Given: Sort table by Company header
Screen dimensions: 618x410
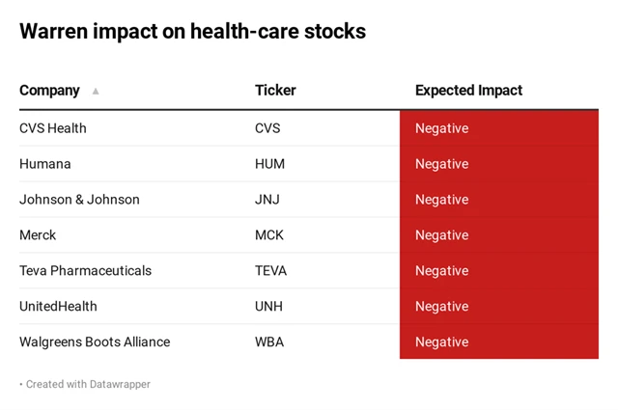Looking at the screenshot, I should click(49, 91).
